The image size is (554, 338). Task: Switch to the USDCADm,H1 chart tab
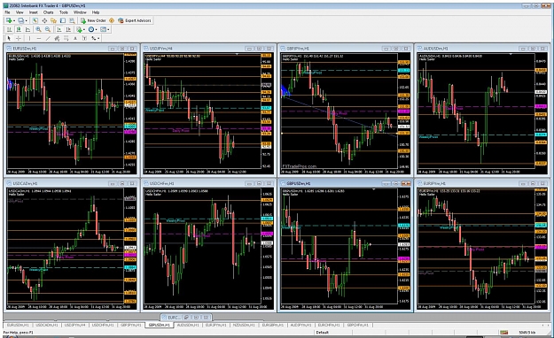[46, 325]
